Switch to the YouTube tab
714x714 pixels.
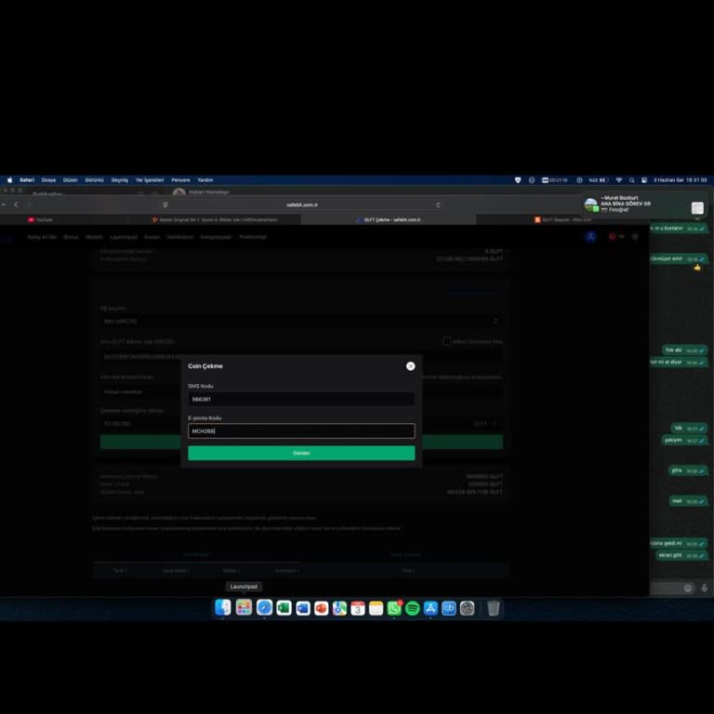[x=40, y=219]
